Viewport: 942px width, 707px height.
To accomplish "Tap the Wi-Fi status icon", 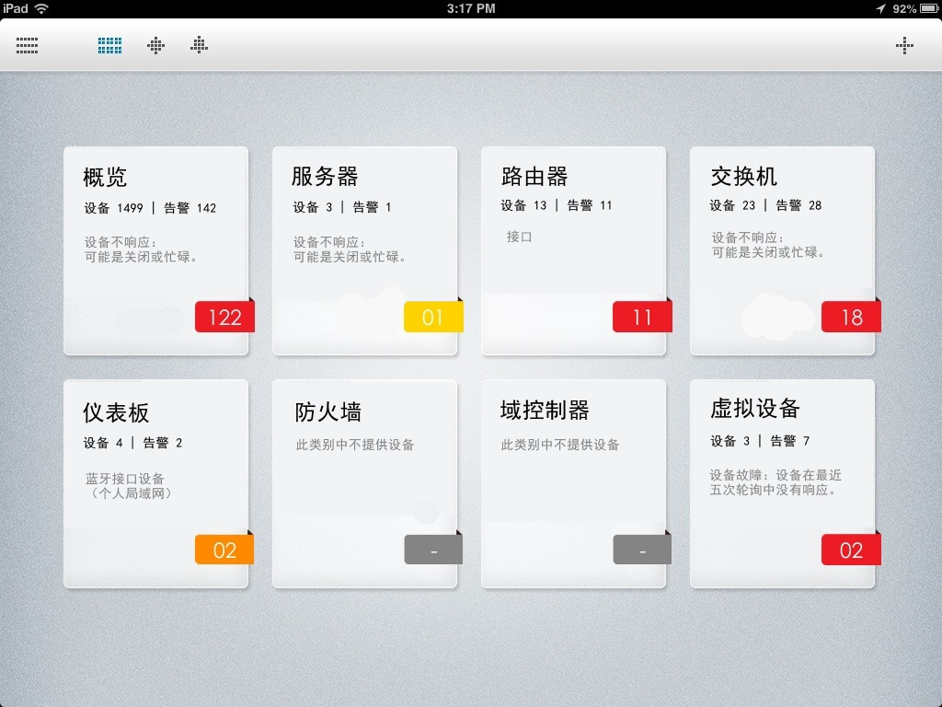I will click(41, 8).
